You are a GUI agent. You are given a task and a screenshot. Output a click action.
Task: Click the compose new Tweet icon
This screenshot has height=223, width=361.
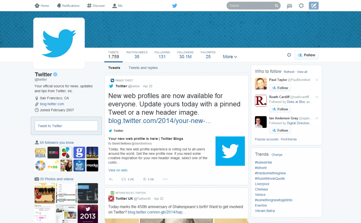313,6
